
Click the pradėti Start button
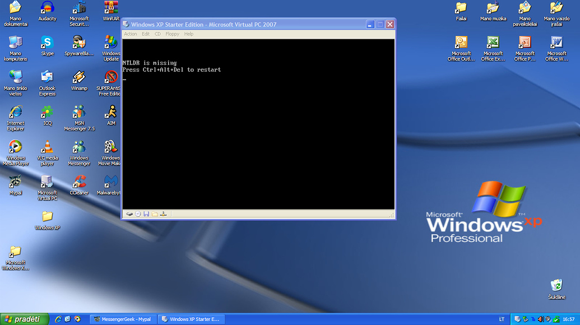pos(21,318)
